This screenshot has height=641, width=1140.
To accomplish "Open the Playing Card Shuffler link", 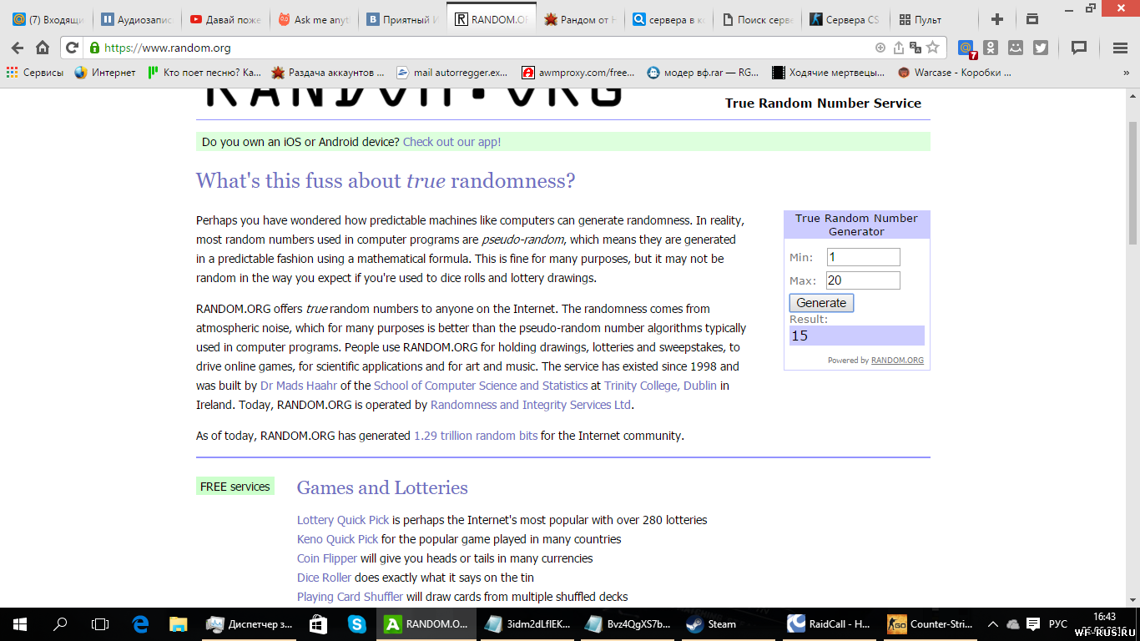I will tap(350, 597).
